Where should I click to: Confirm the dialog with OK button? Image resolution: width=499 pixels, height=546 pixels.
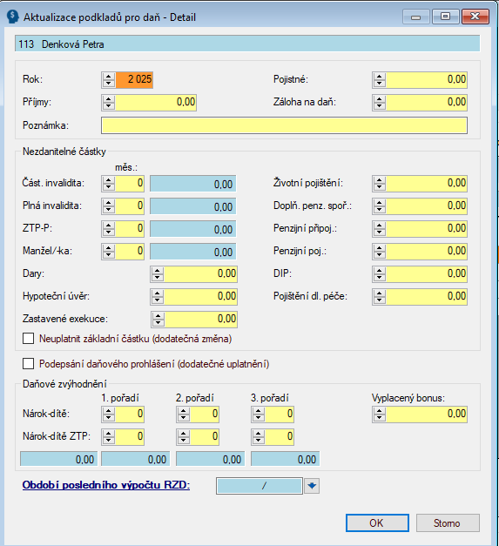(377, 523)
